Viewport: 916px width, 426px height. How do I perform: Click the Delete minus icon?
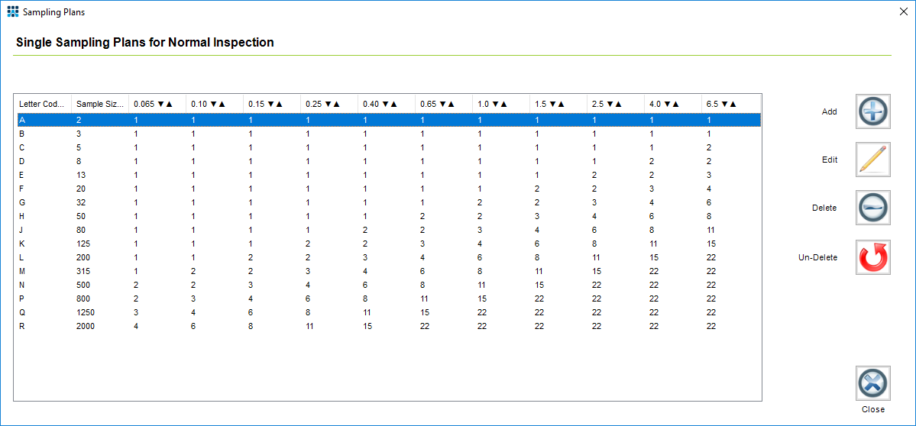click(x=872, y=208)
